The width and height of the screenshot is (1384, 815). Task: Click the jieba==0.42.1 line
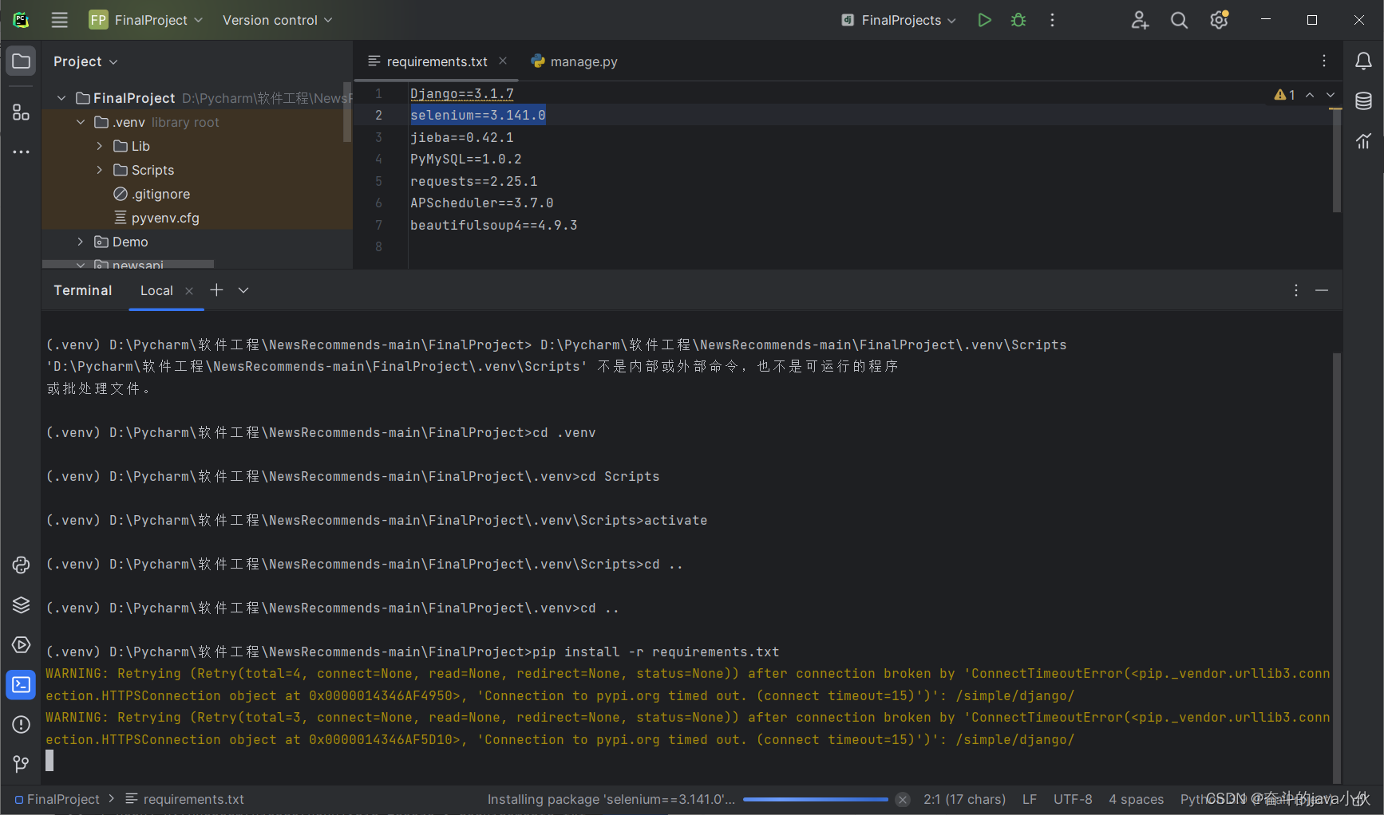point(462,137)
